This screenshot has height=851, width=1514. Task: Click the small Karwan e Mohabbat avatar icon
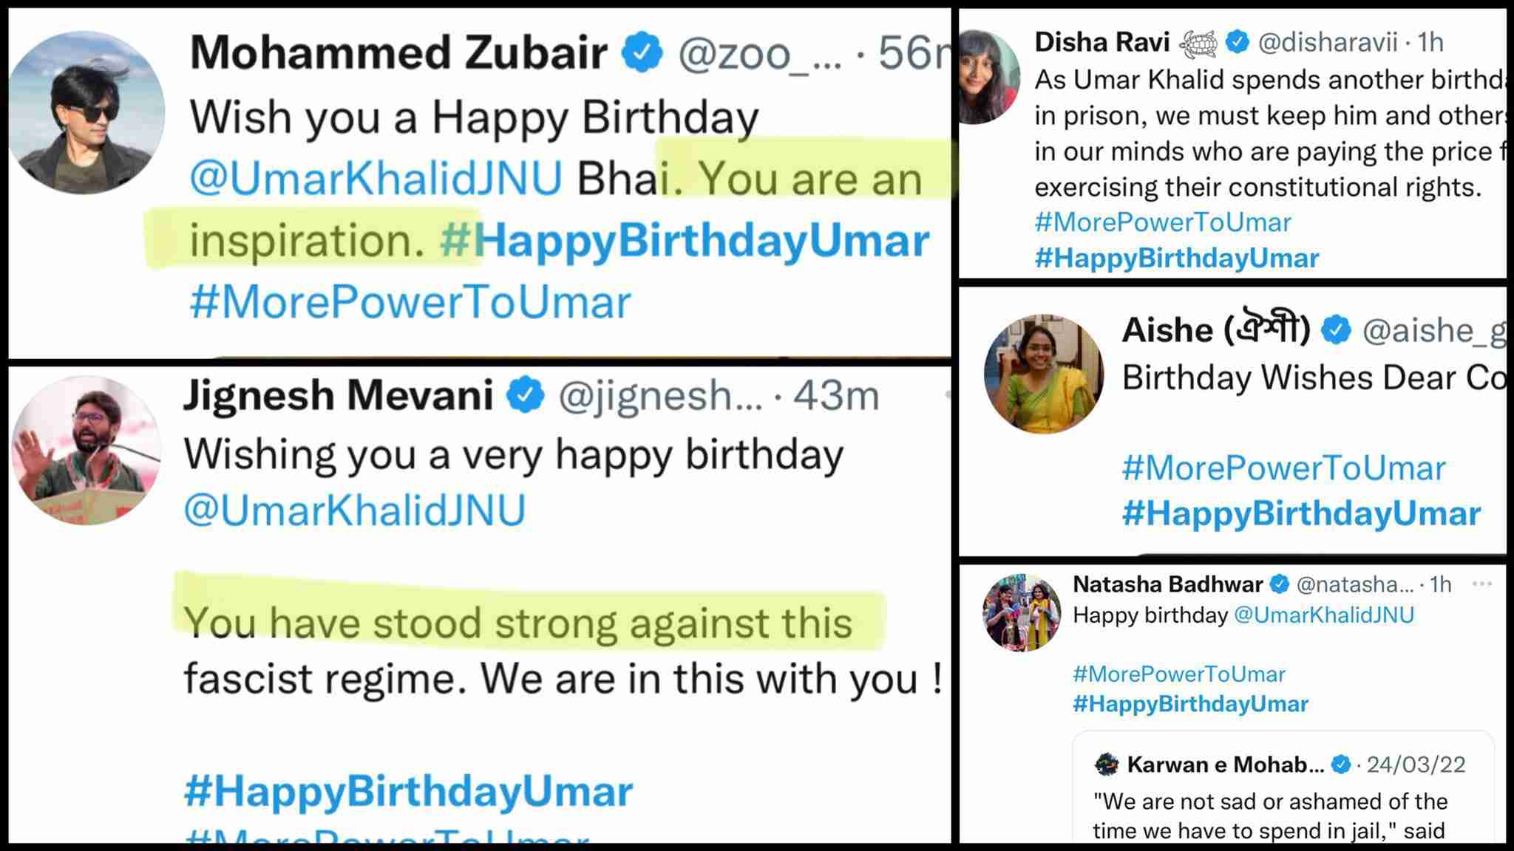(1107, 765)
